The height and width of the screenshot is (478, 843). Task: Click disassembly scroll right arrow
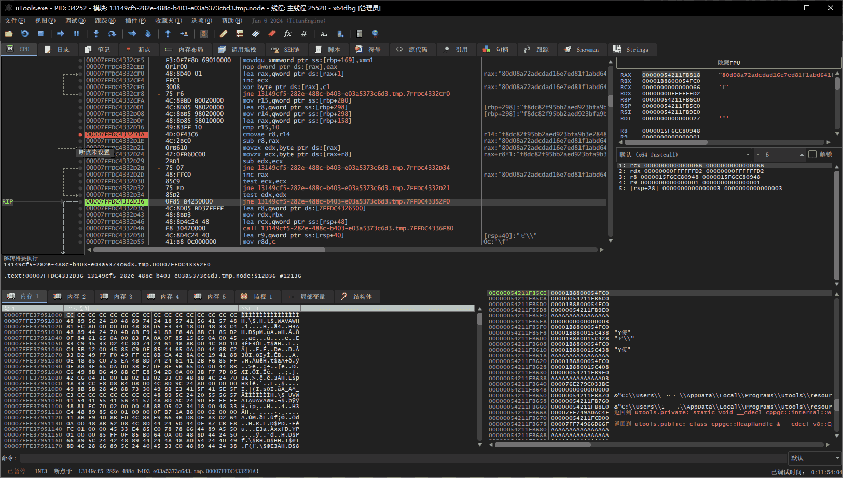601,250
